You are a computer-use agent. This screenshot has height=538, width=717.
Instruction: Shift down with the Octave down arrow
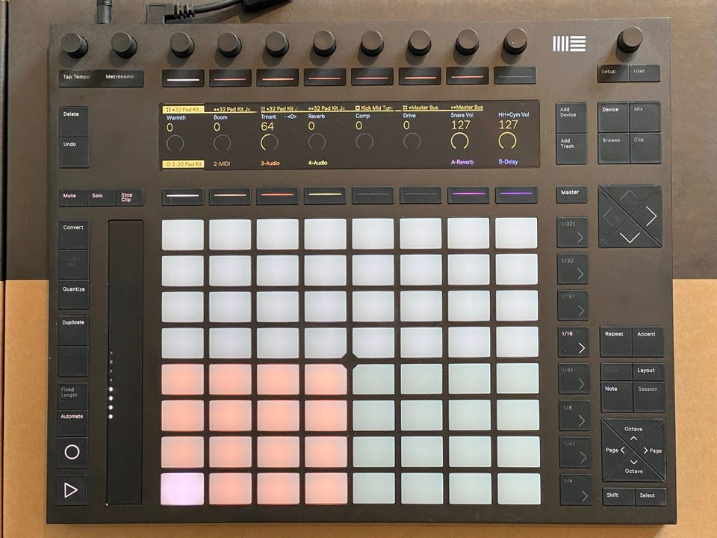(633, 466)
